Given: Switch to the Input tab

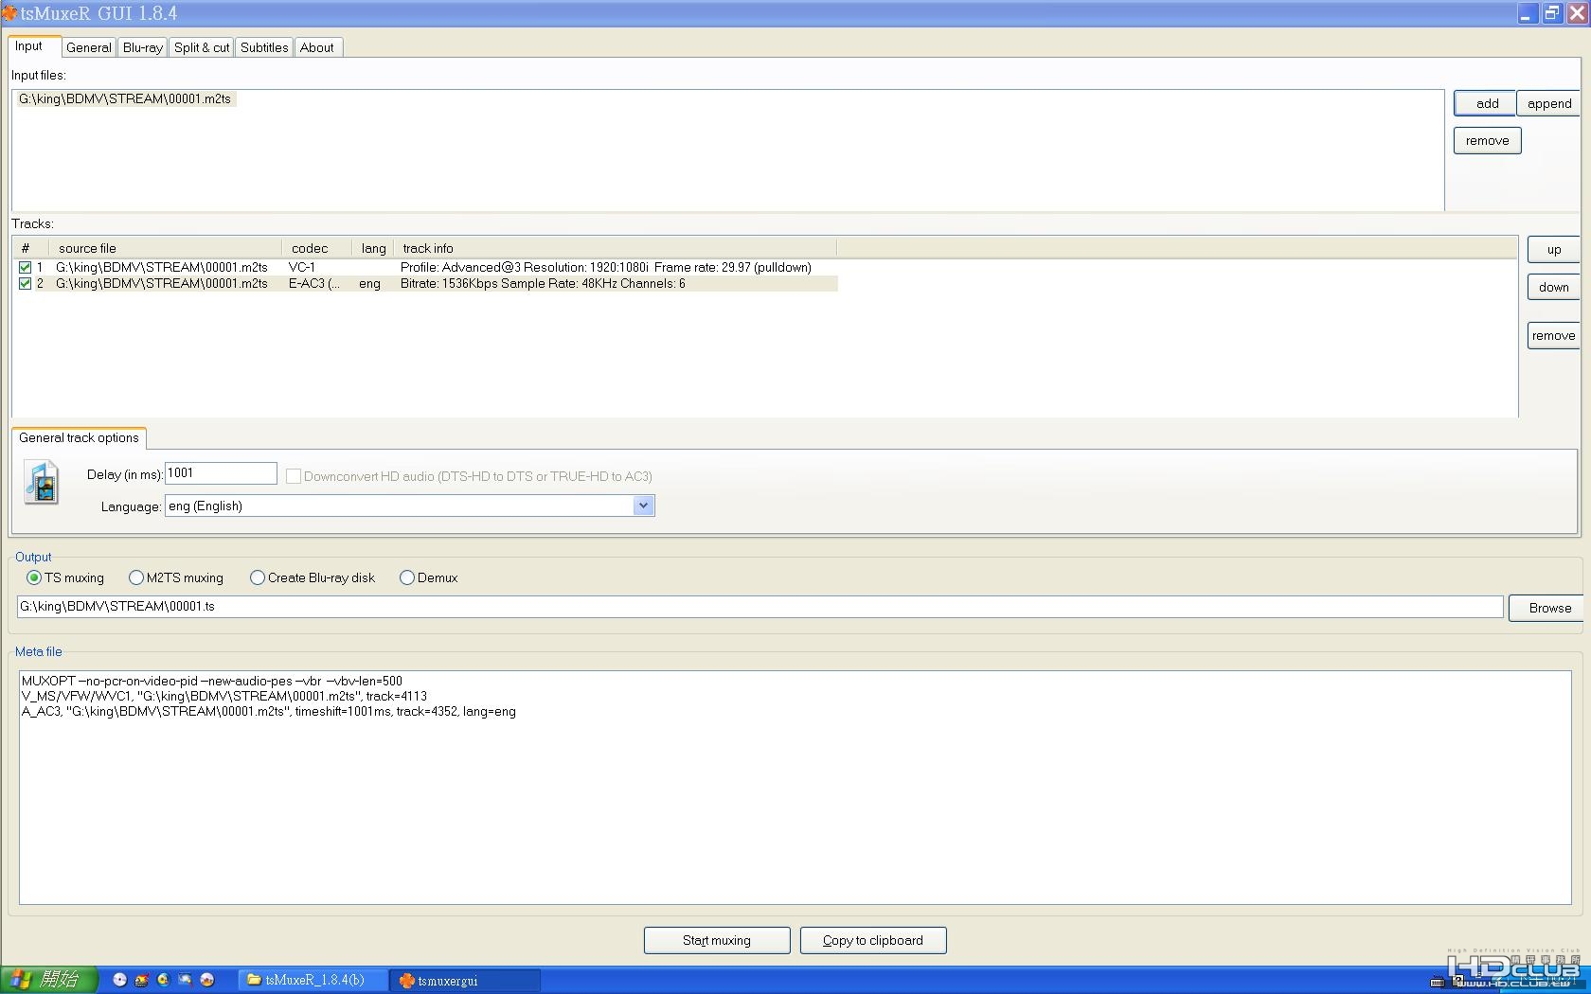Looking at the screenshot, I should 34,46.
